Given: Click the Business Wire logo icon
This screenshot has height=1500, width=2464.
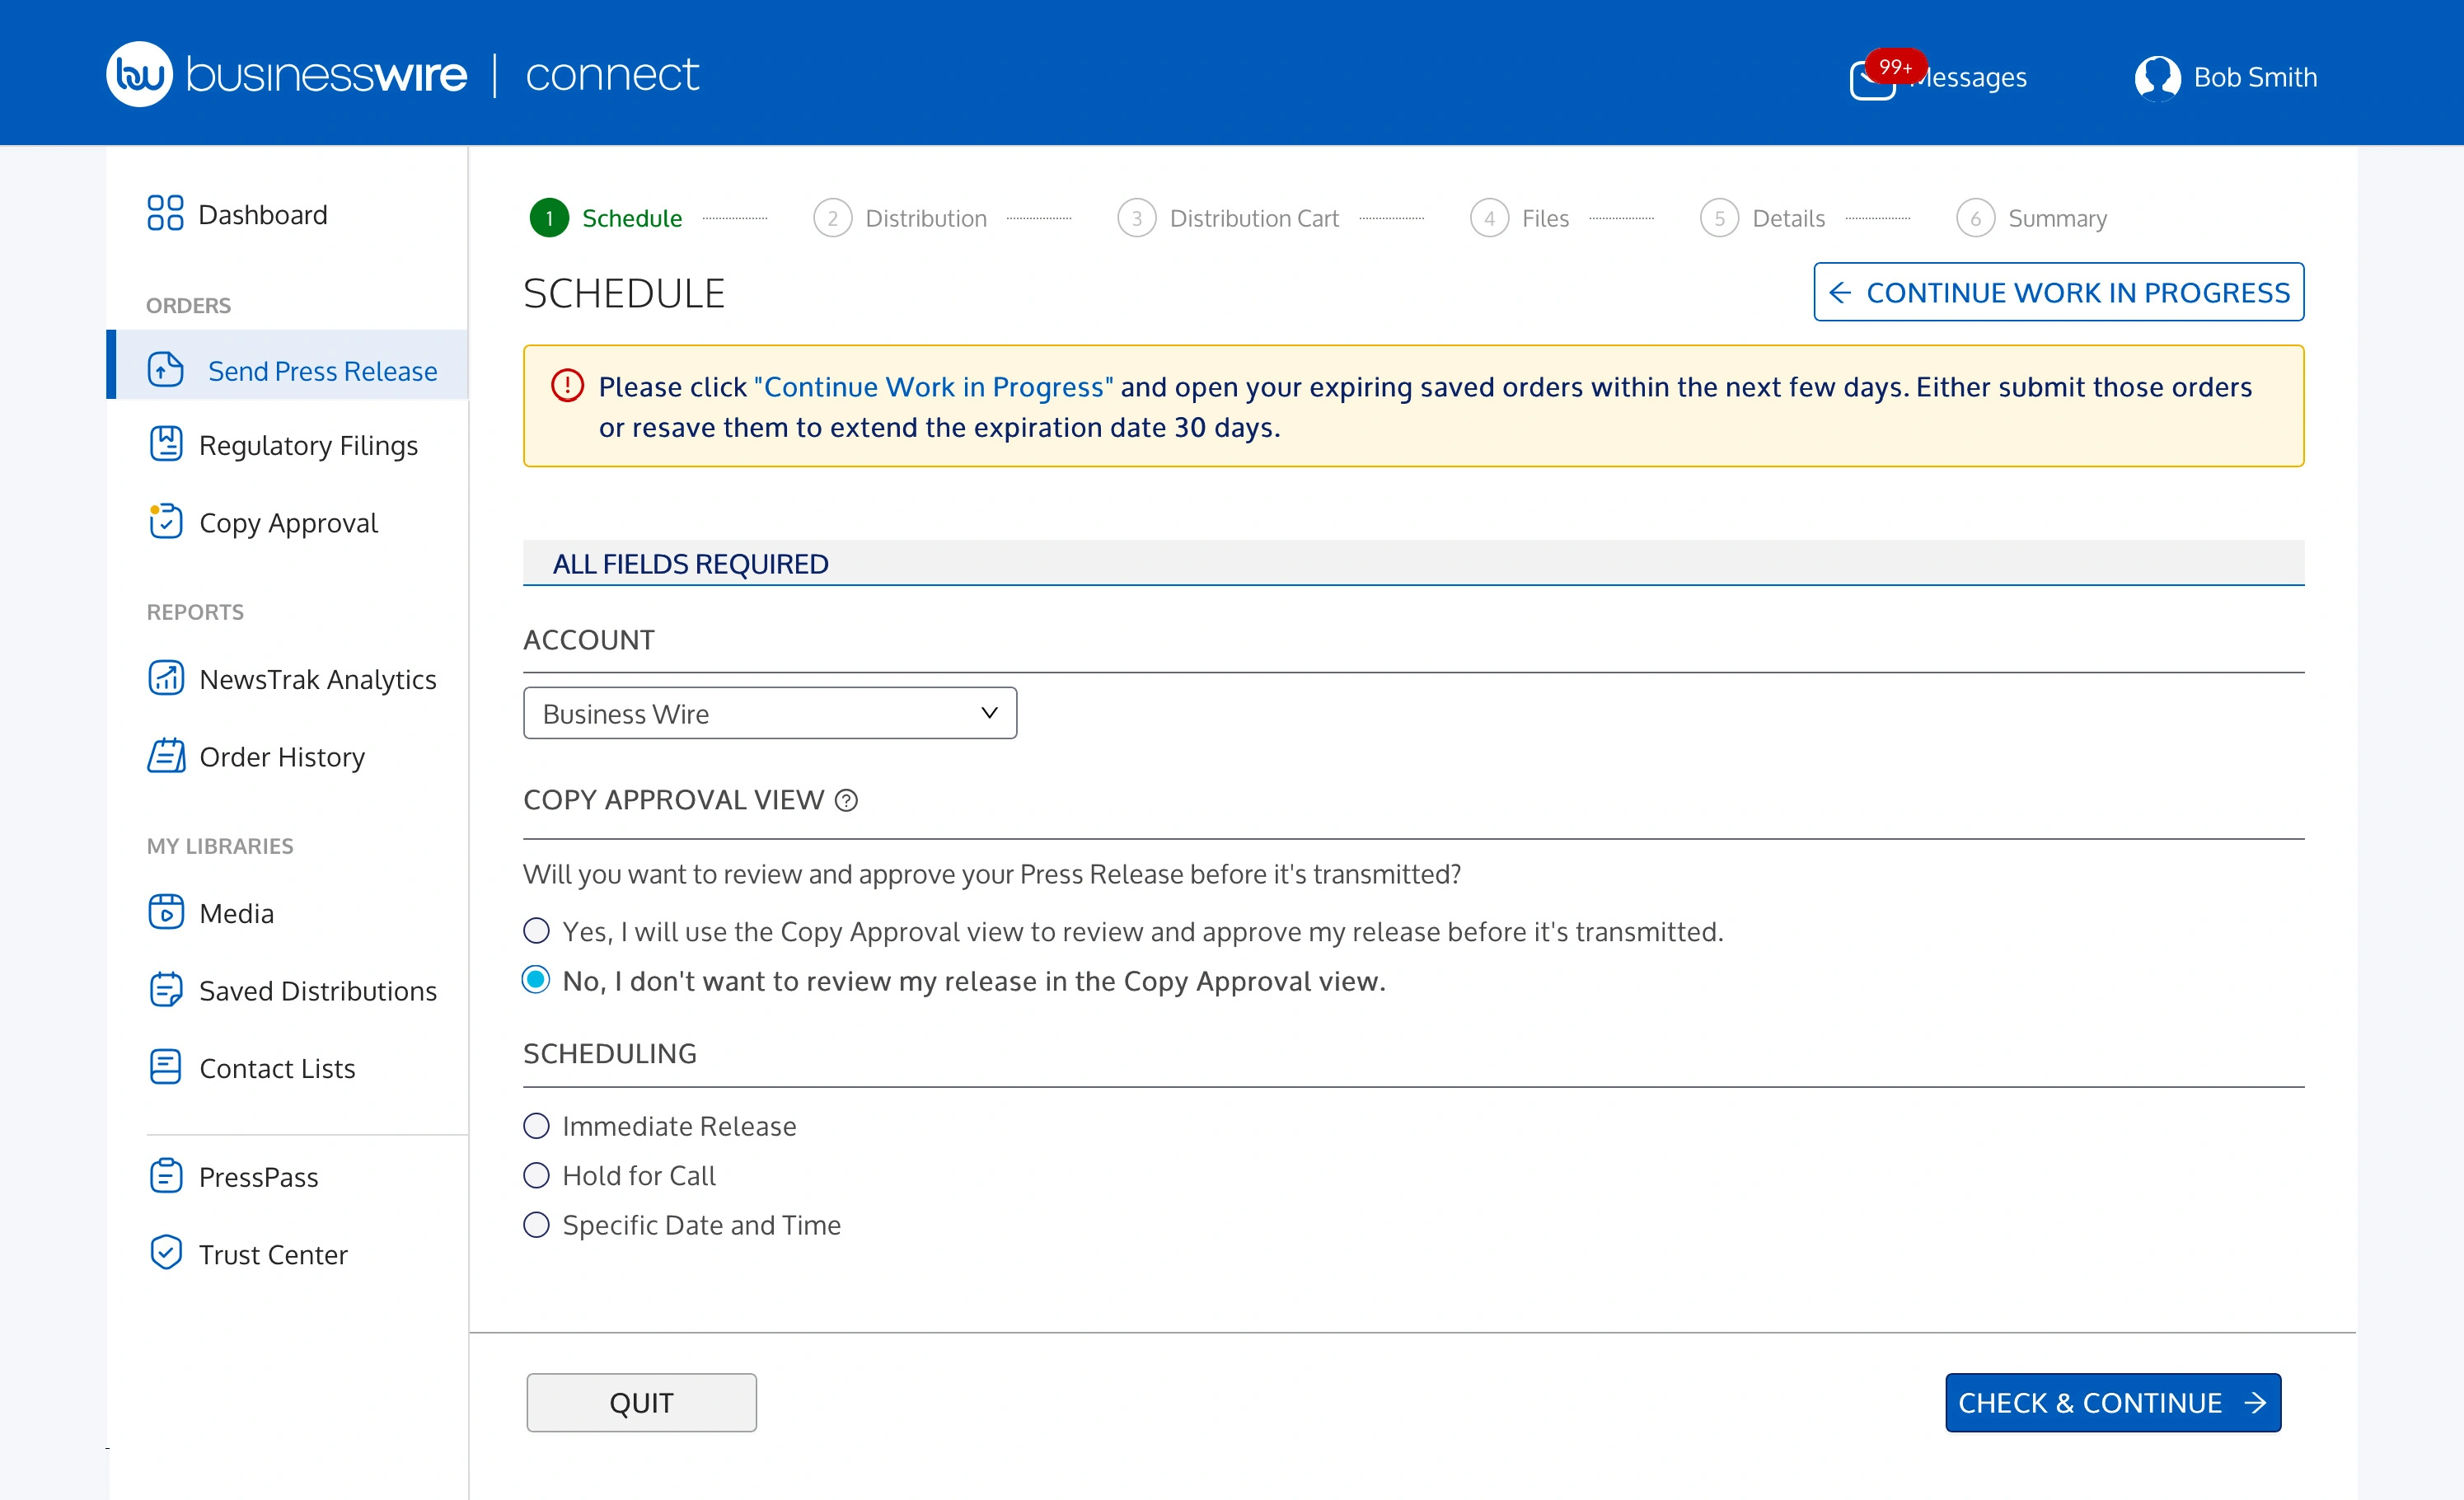Looking at the screenshot, I should coord(139,74).
